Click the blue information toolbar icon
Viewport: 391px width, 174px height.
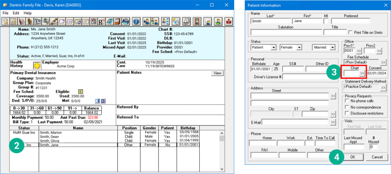point(136,21)
